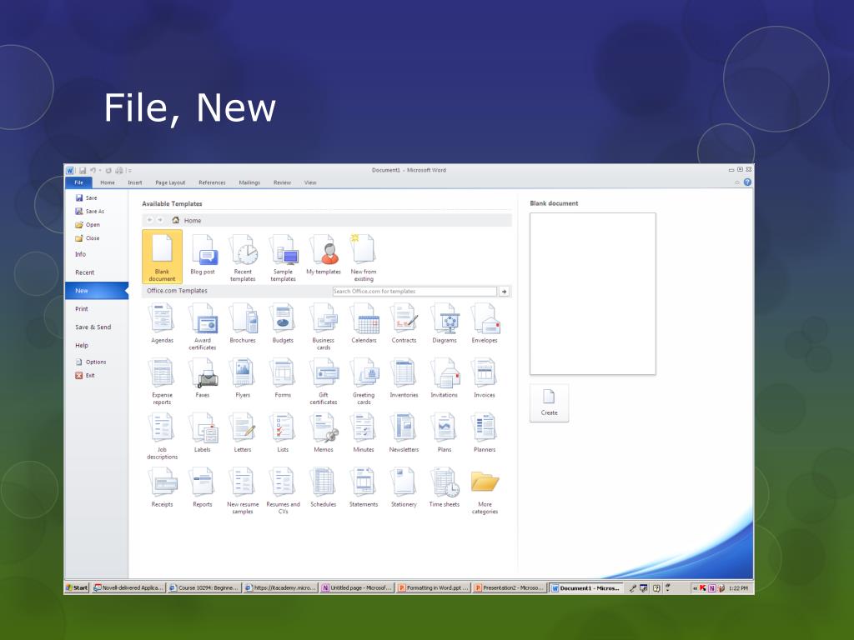Open the Expense reports category

pos(163,381)
